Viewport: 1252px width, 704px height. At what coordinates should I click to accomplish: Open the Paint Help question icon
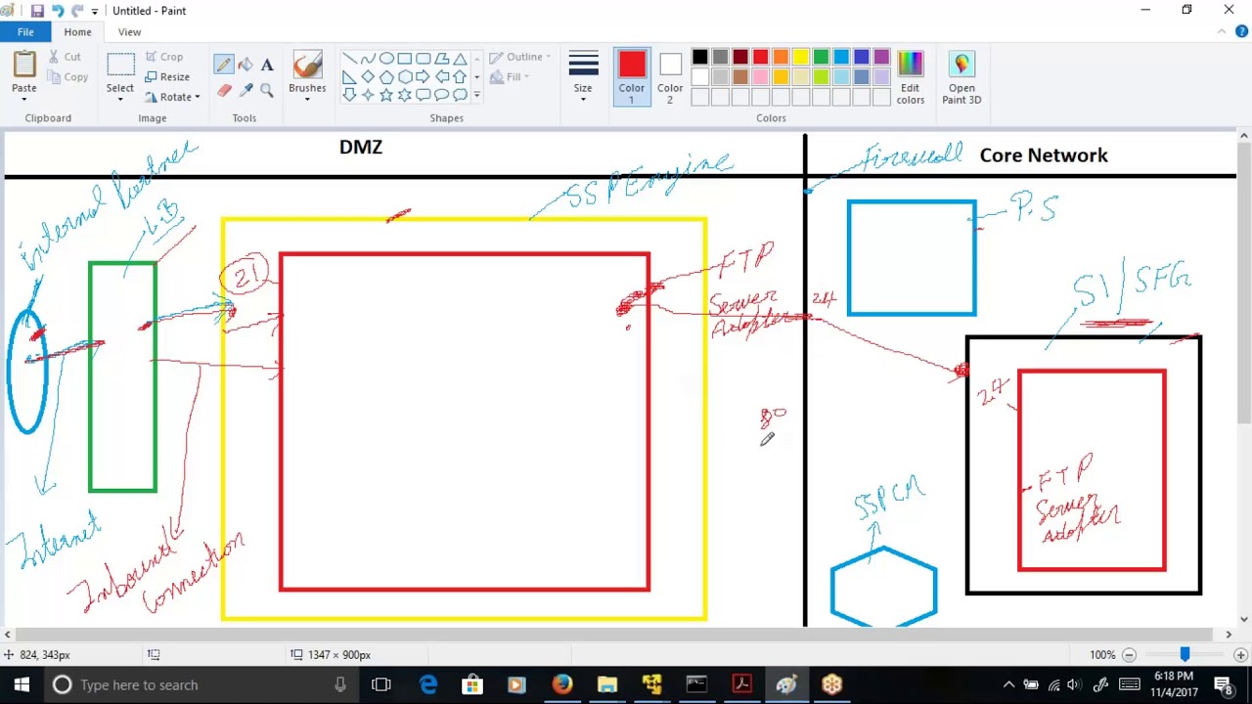[x=1239, y=32]
